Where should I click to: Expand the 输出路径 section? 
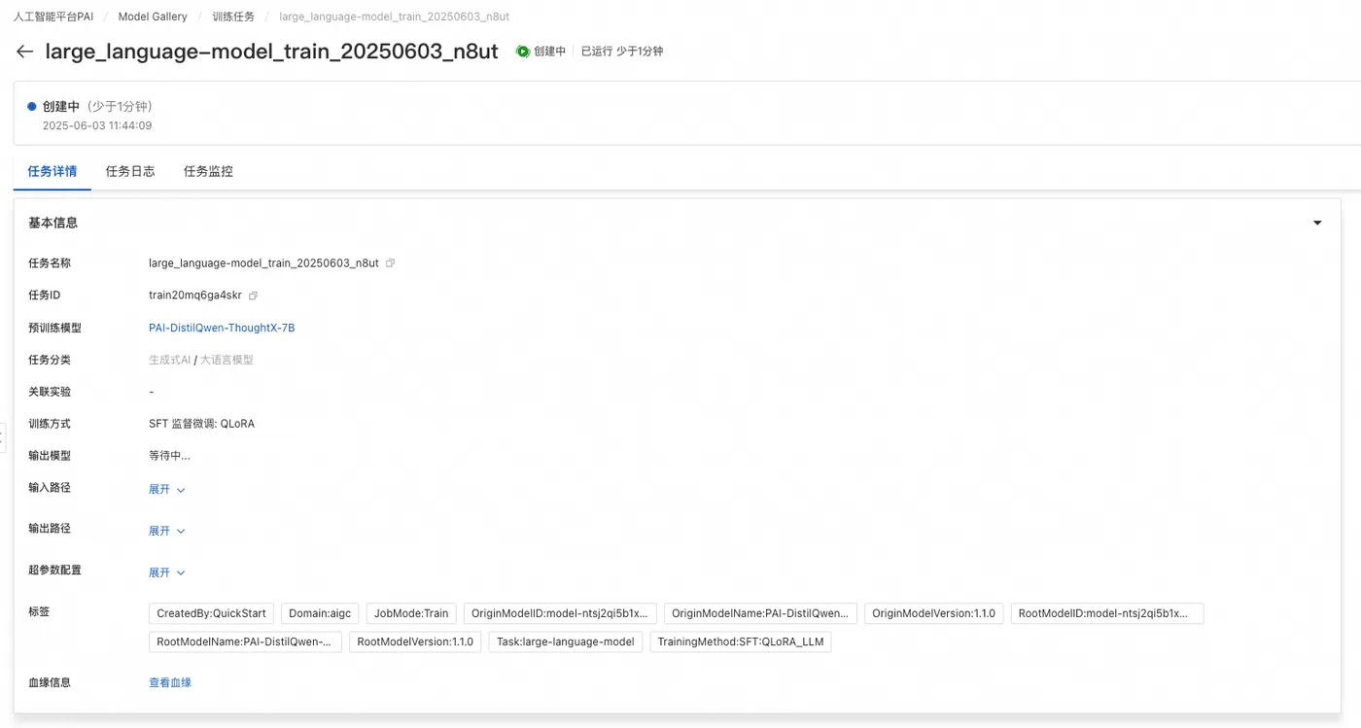166,531
